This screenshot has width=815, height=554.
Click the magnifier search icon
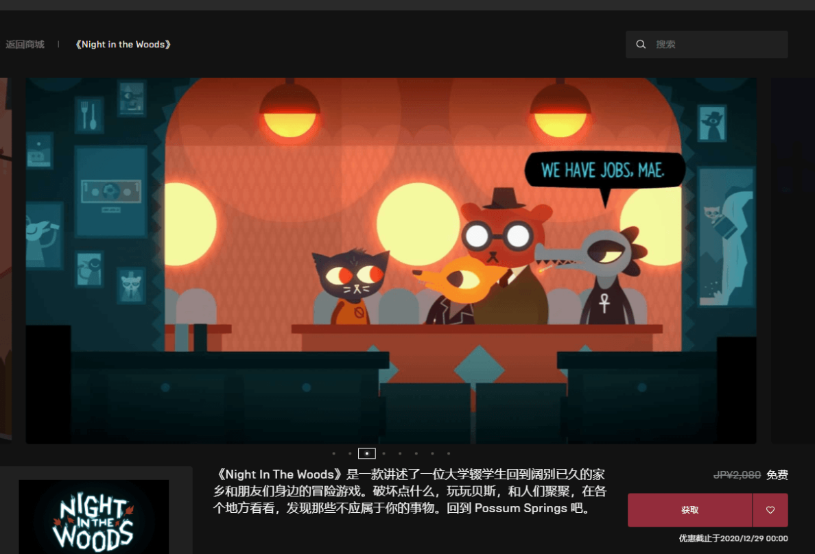click(641, 44)
